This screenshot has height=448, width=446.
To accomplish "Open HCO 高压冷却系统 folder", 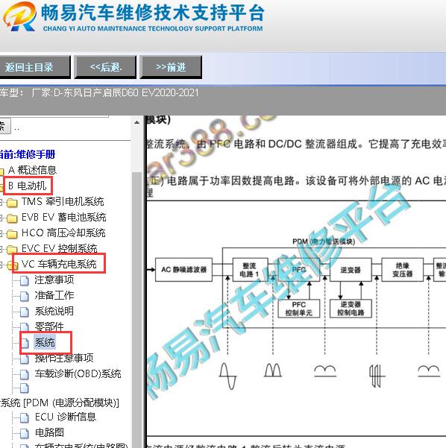I will coord(63,233).
